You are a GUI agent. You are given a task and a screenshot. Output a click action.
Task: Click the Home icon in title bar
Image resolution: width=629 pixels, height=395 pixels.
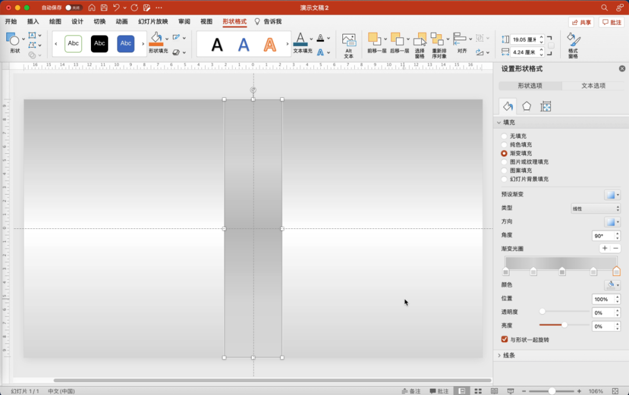[92, 8]
